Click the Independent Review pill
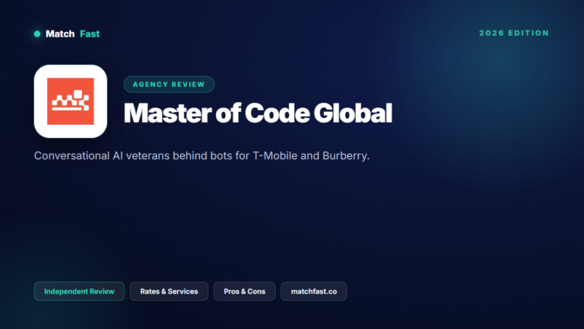The image size is (584, 329). pos(79,292)
